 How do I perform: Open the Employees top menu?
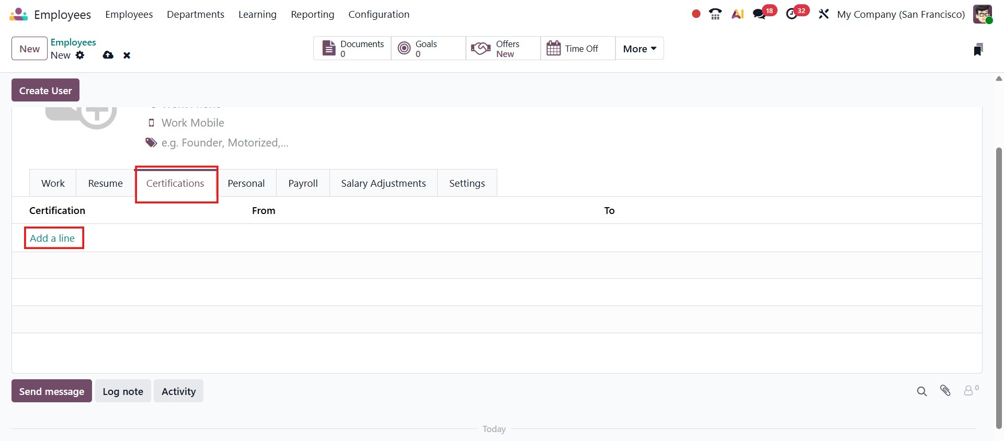click(x=129, y=14)
